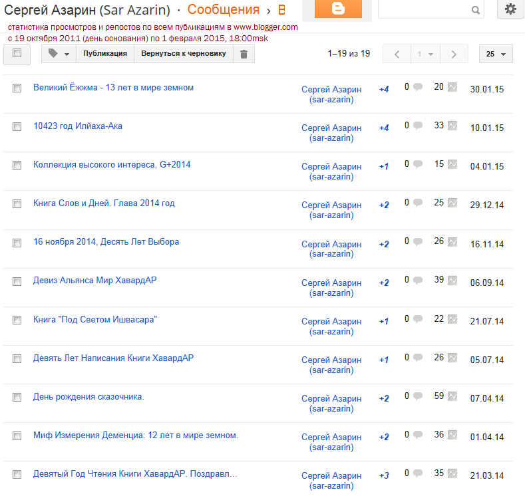The width and height of the screenshot is (525, 496).
Task: Toggle the select-all checkbox in toolbar
Action: coord(17,53)
